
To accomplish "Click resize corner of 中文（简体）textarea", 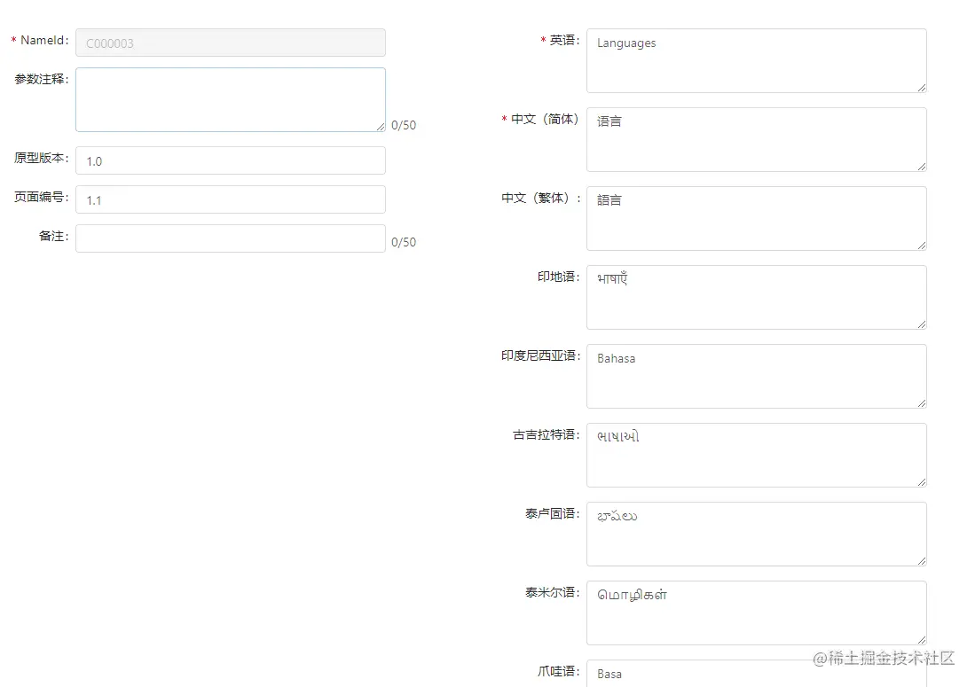I will pyautogui.click(x=922, y=166).
